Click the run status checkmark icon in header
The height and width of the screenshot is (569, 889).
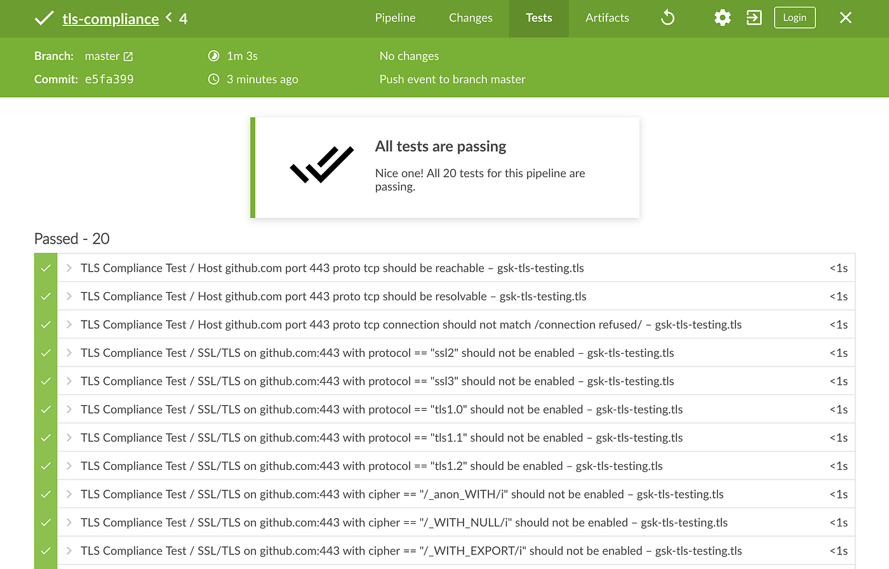[x=44, y=18]
